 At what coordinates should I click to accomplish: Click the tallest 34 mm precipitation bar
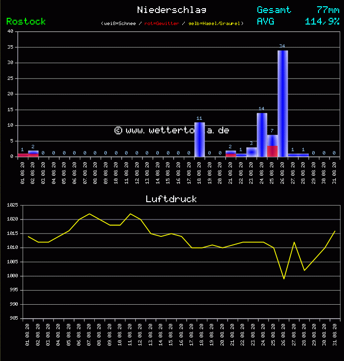[282, 103]
